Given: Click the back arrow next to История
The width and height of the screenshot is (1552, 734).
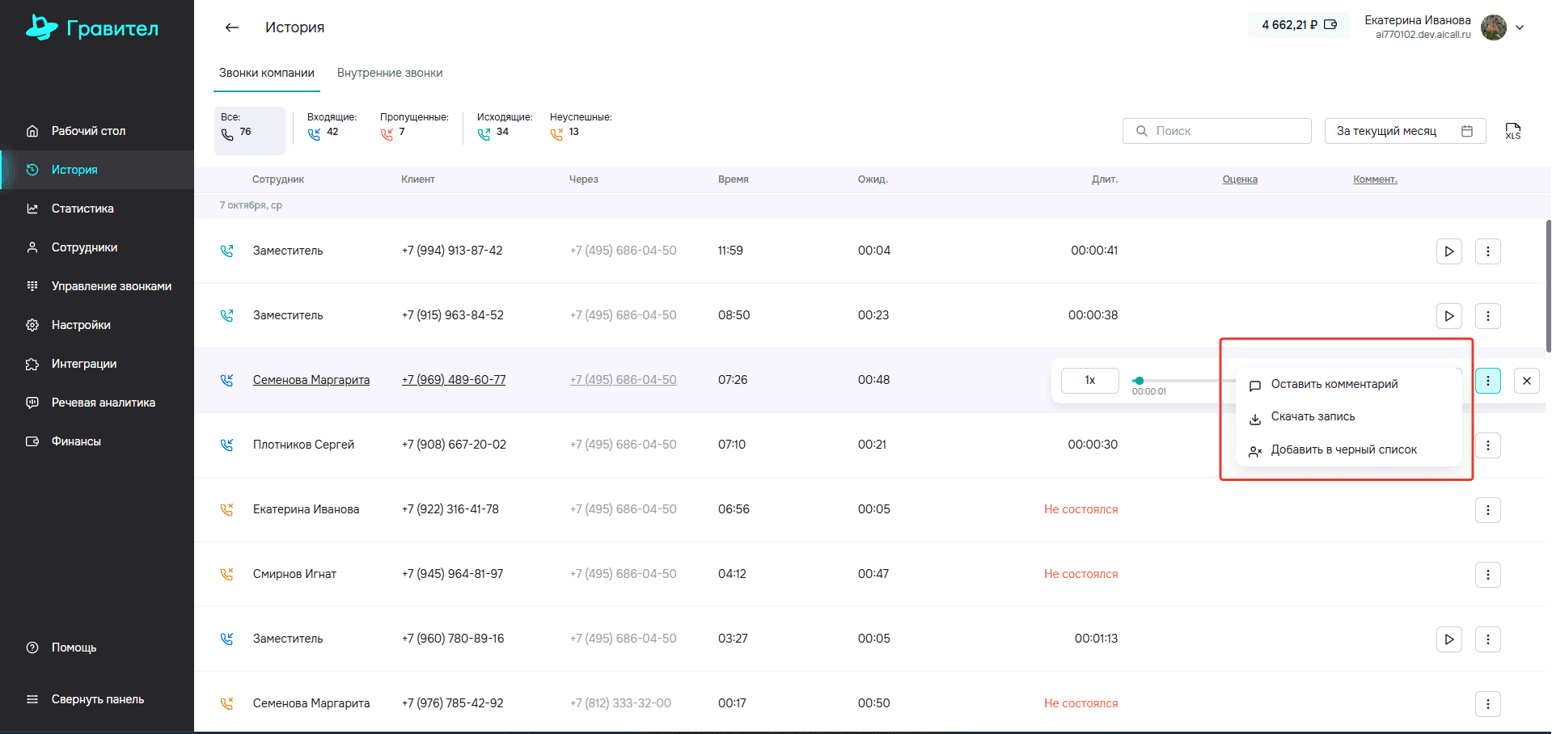Looking at the screenshot, I should tap(232, 27).
